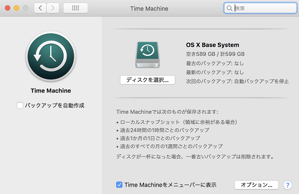Minimize the window with the yellow button
This screenshot has height=194, width=299.
pyautogui.click(x=16, y=8)
